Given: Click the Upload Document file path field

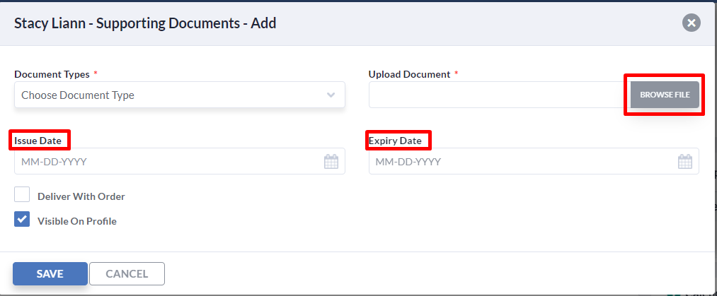Looking at the screenshot, I should pos(500,95).
